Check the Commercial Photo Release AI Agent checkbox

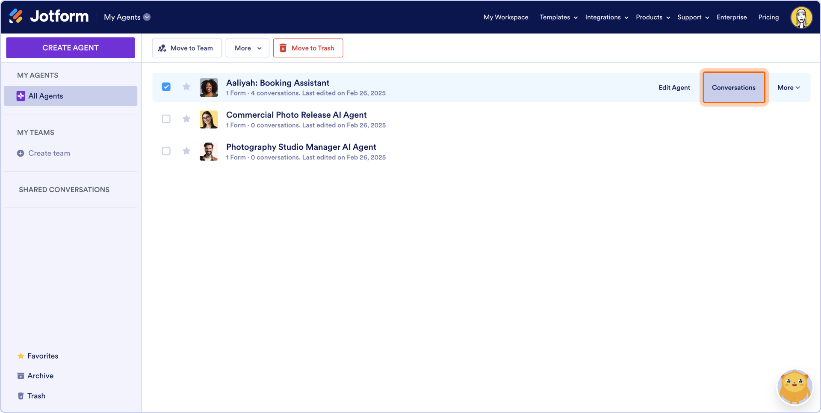(166, 119)
